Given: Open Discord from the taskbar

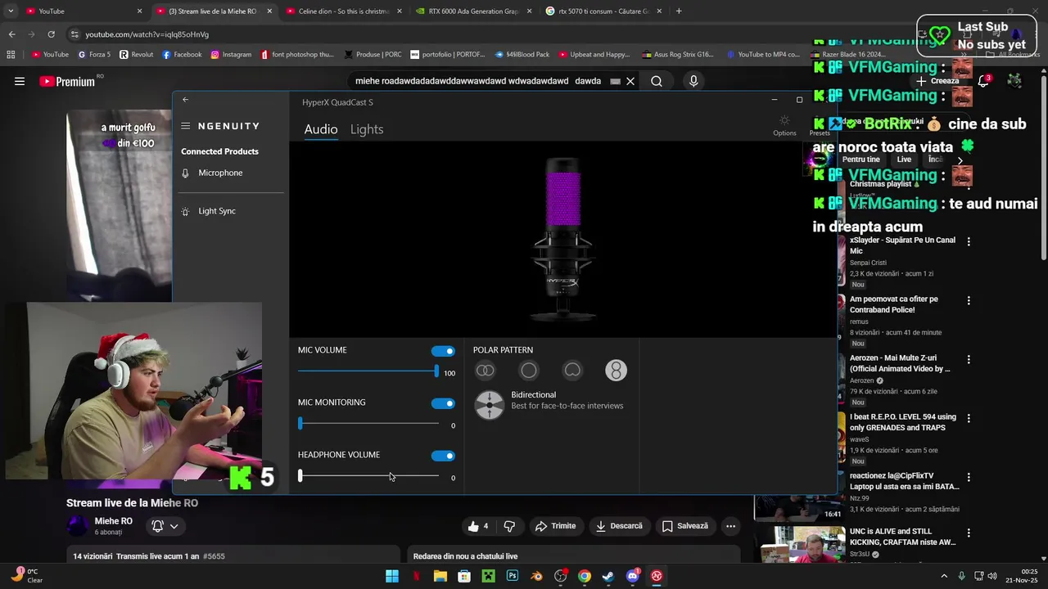Looking at the screenshot, I should click(632, 576).
